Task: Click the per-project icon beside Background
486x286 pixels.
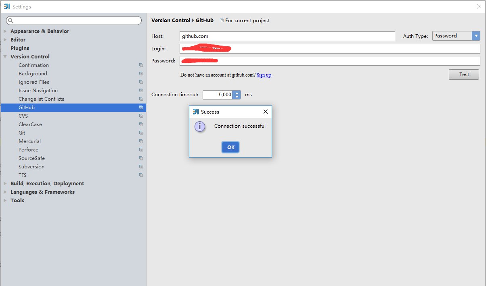Action: (x=141, y=74)
